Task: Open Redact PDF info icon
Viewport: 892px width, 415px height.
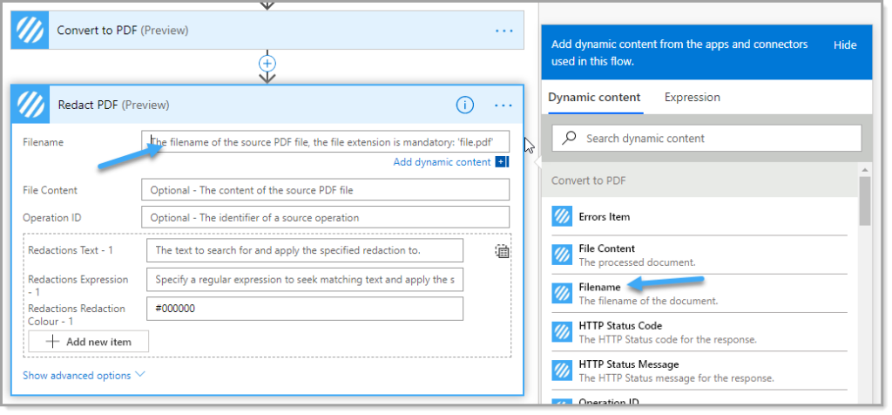Action: pos(465,105)
